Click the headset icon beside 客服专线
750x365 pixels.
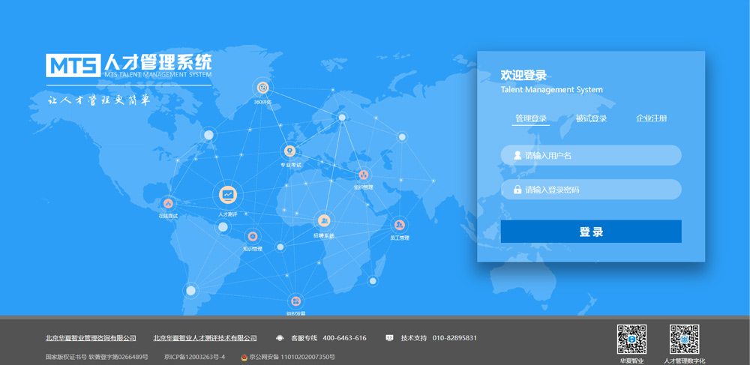tap(280, 338)
